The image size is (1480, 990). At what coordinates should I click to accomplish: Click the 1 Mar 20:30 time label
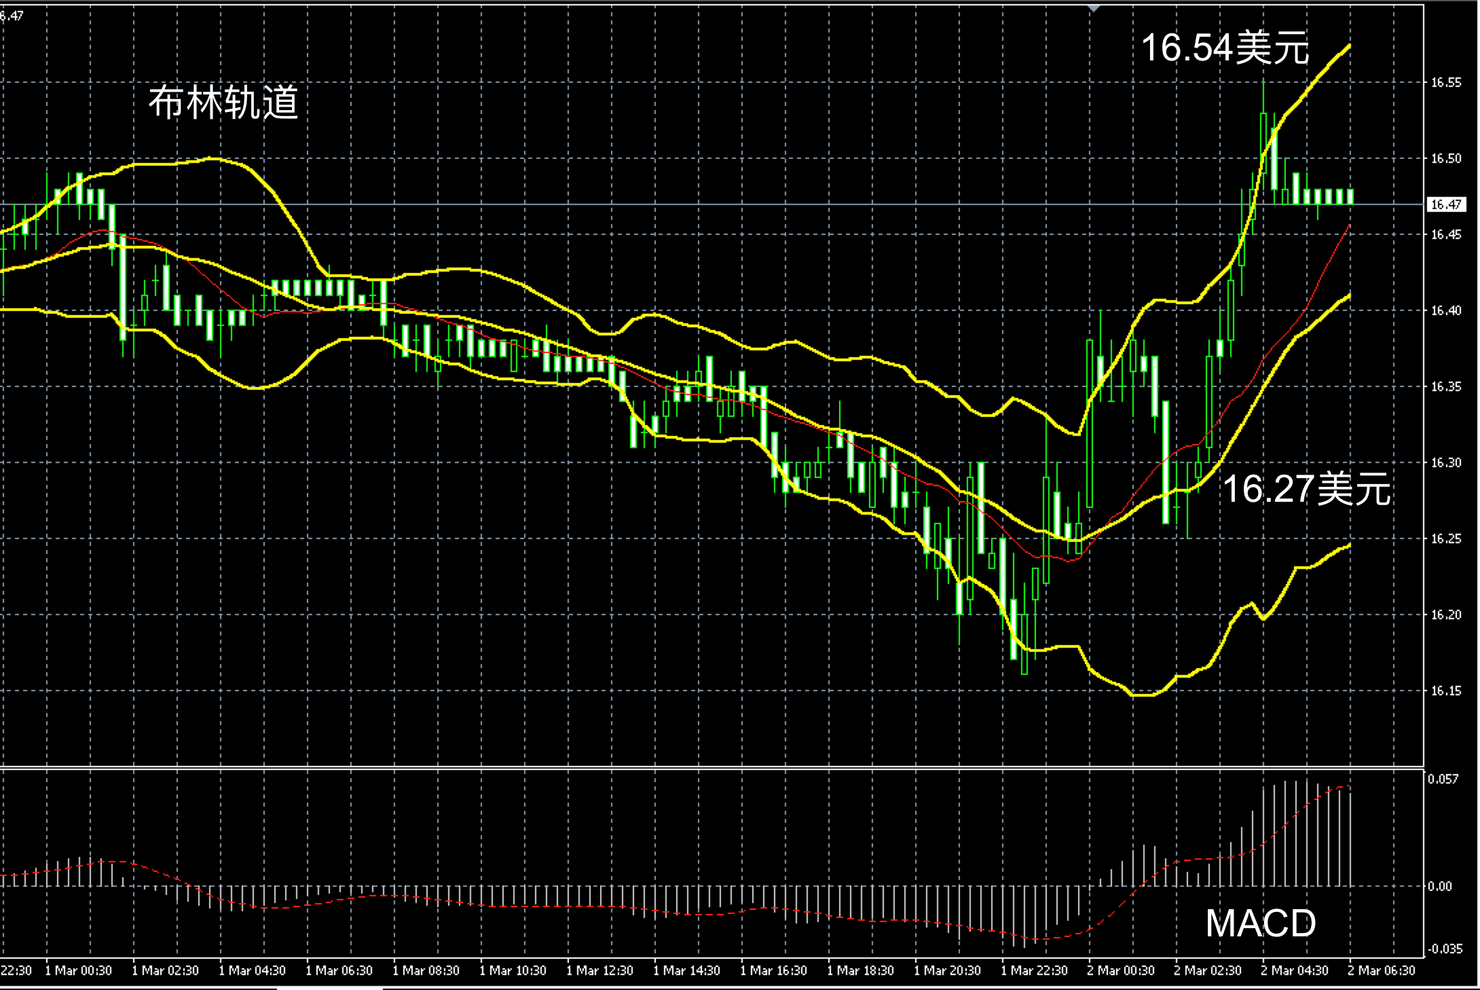pos(948,971)
